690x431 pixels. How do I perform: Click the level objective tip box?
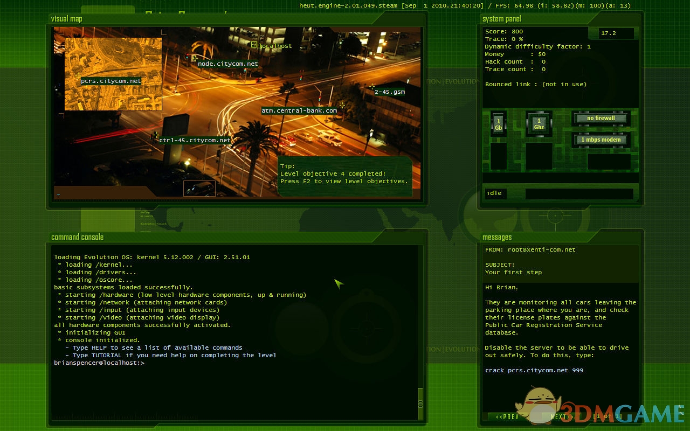click(345, 174)
